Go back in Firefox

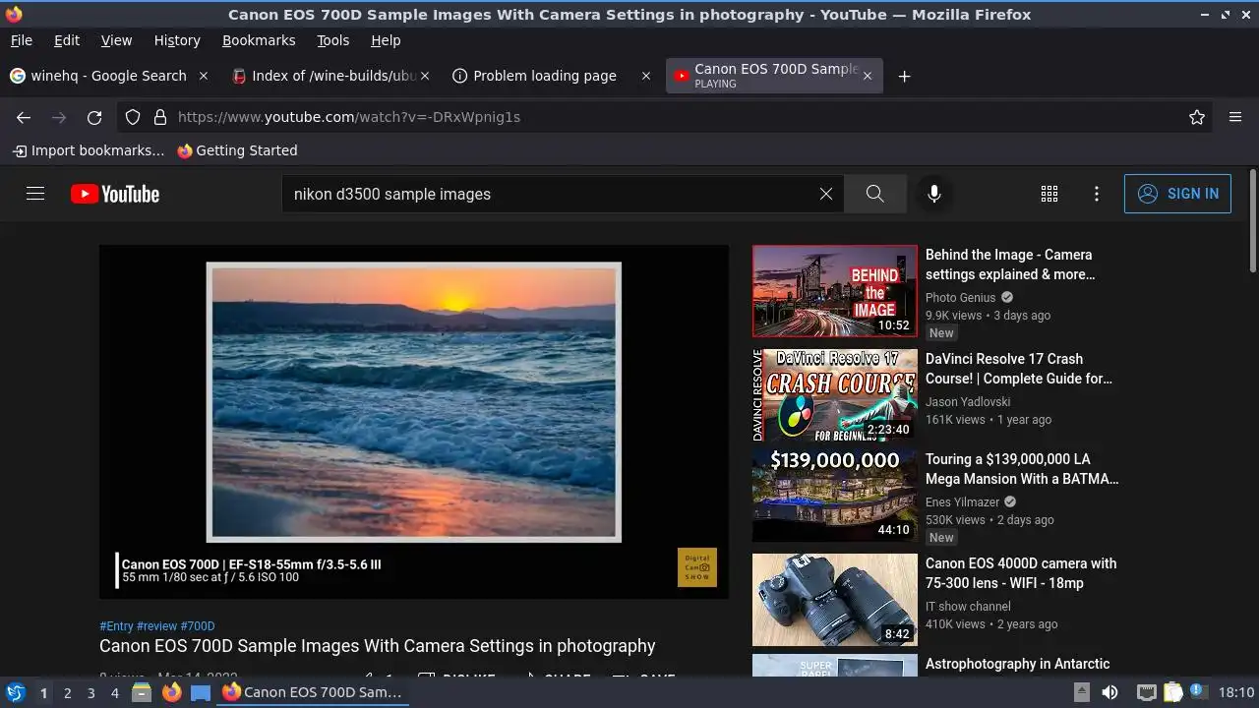[24, 117]
